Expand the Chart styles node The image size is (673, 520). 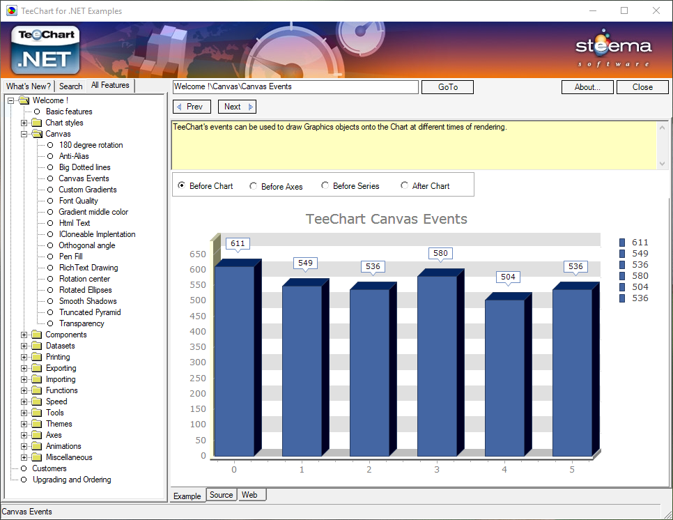click(24, 123)
